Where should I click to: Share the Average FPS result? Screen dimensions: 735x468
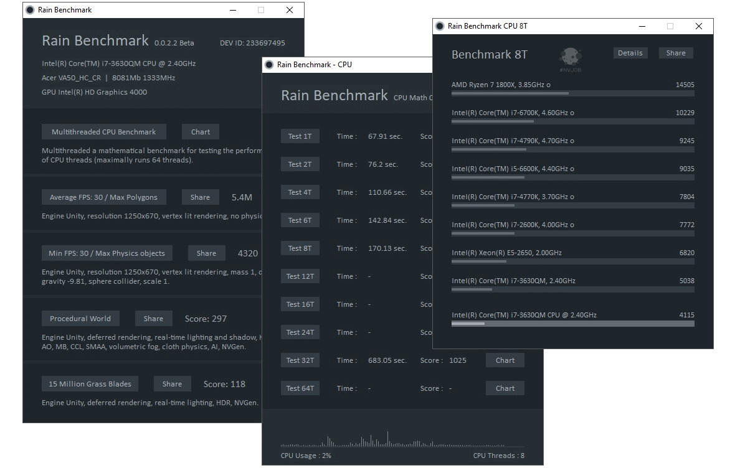pyautogui.click(x=200, y=197)
